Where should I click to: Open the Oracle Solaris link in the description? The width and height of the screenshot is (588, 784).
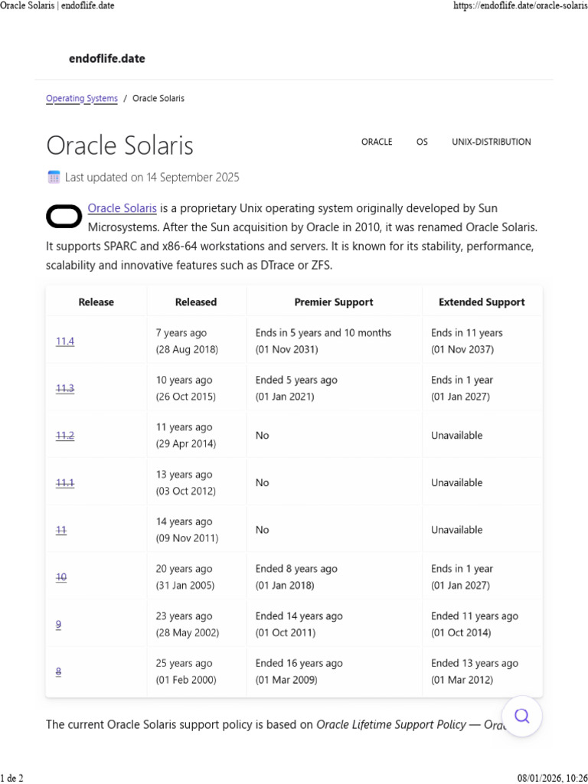point(122,208)
